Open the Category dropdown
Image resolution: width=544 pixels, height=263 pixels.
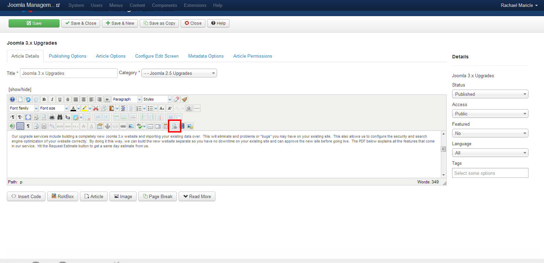[179, 73]
